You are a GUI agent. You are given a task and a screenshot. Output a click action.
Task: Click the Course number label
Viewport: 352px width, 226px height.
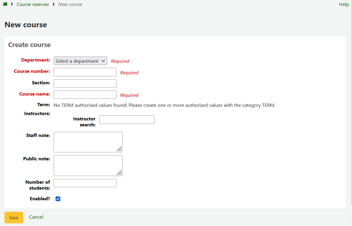point(32,71)
